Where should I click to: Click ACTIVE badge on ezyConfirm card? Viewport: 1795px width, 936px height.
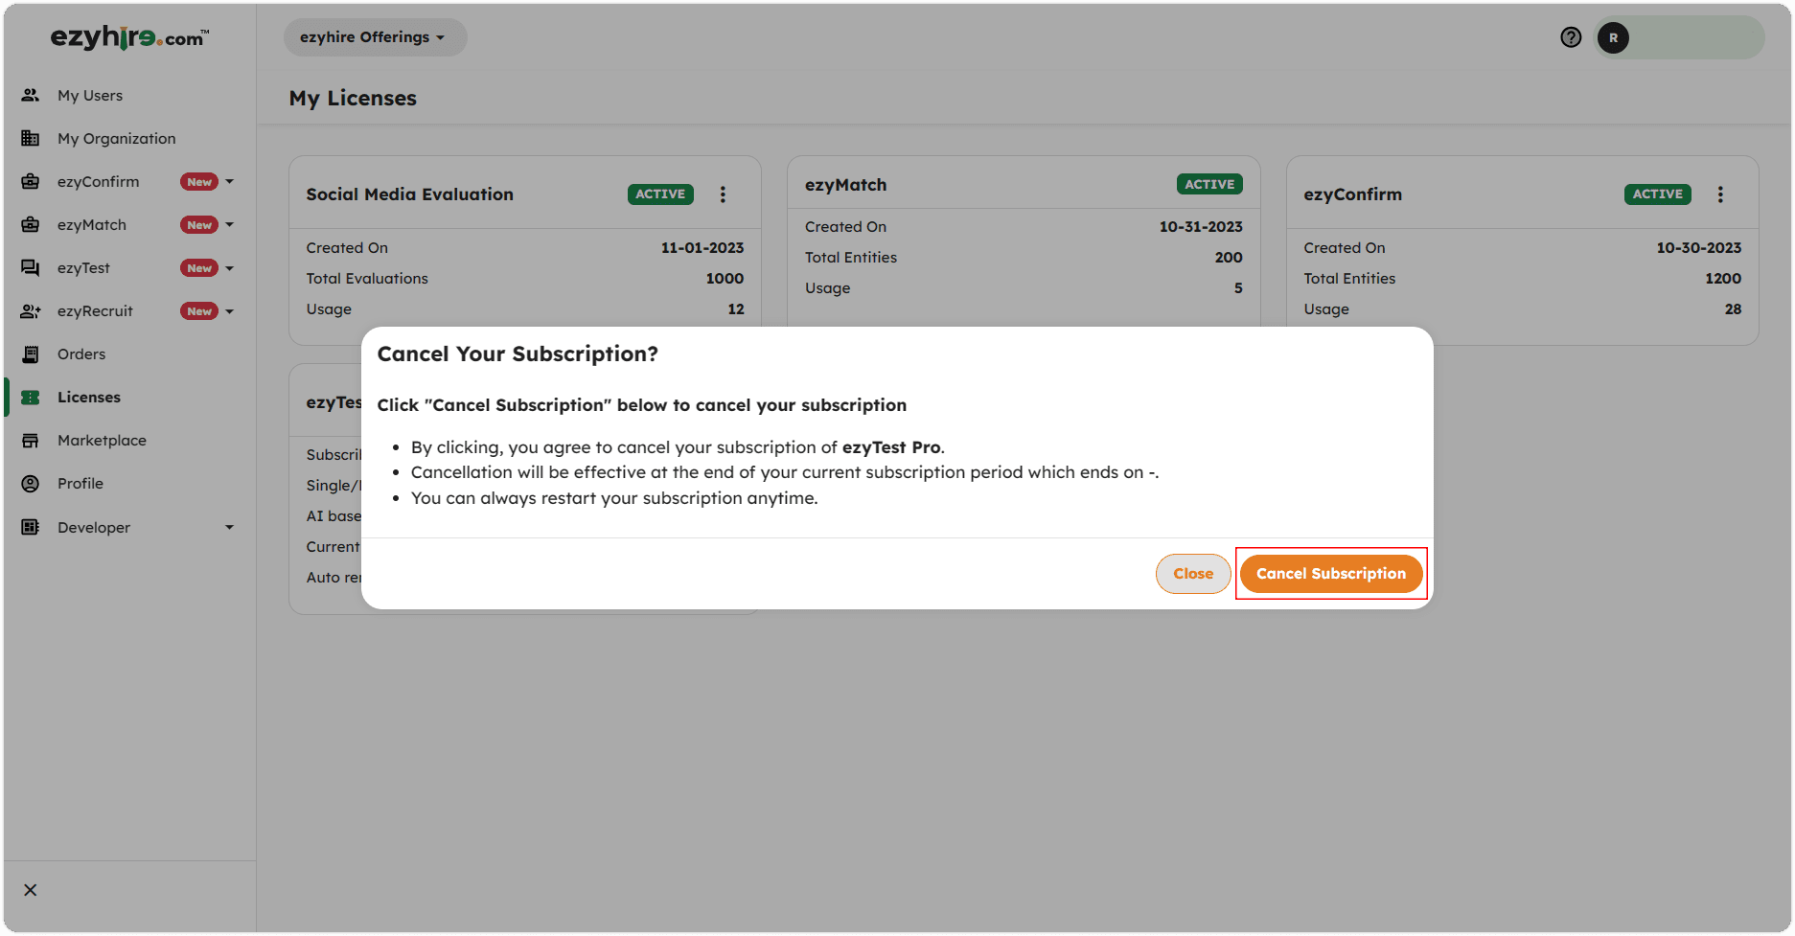pyautogui.click(x=1658, y=194)
